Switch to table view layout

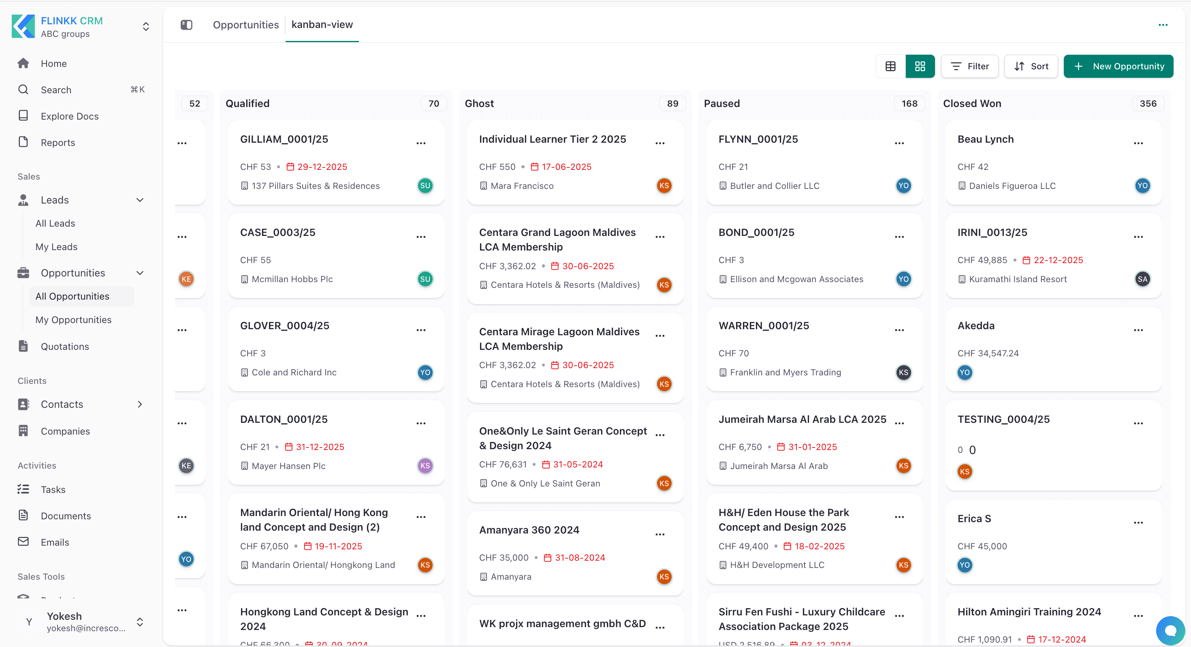[890, 66]
